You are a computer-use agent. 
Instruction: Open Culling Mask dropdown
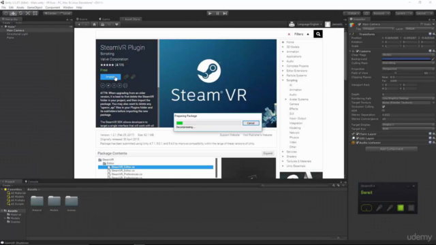(408, 63)
